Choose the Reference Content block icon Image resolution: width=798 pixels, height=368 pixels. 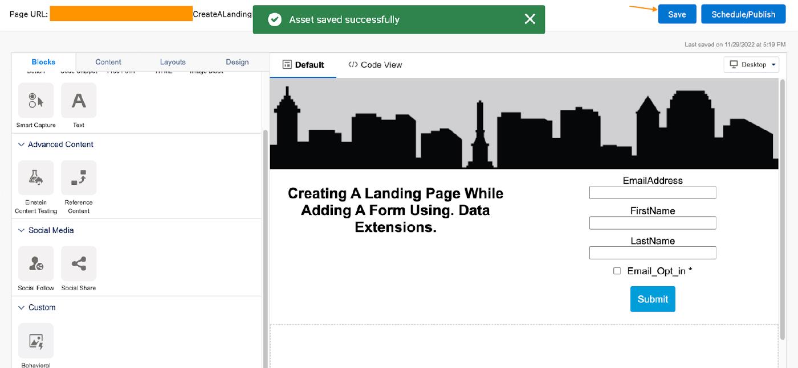coord(79,178)
